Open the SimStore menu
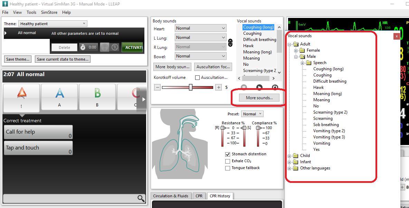The height and width of the screenshot is (208, 409). [49, 12]
